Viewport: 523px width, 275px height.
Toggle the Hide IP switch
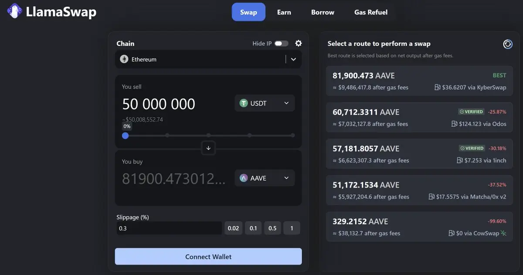point(281,43)
